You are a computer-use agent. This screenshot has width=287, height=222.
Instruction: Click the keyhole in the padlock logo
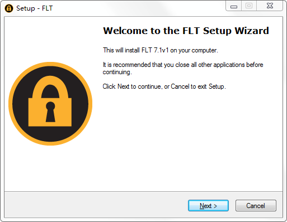coord(50,112)
